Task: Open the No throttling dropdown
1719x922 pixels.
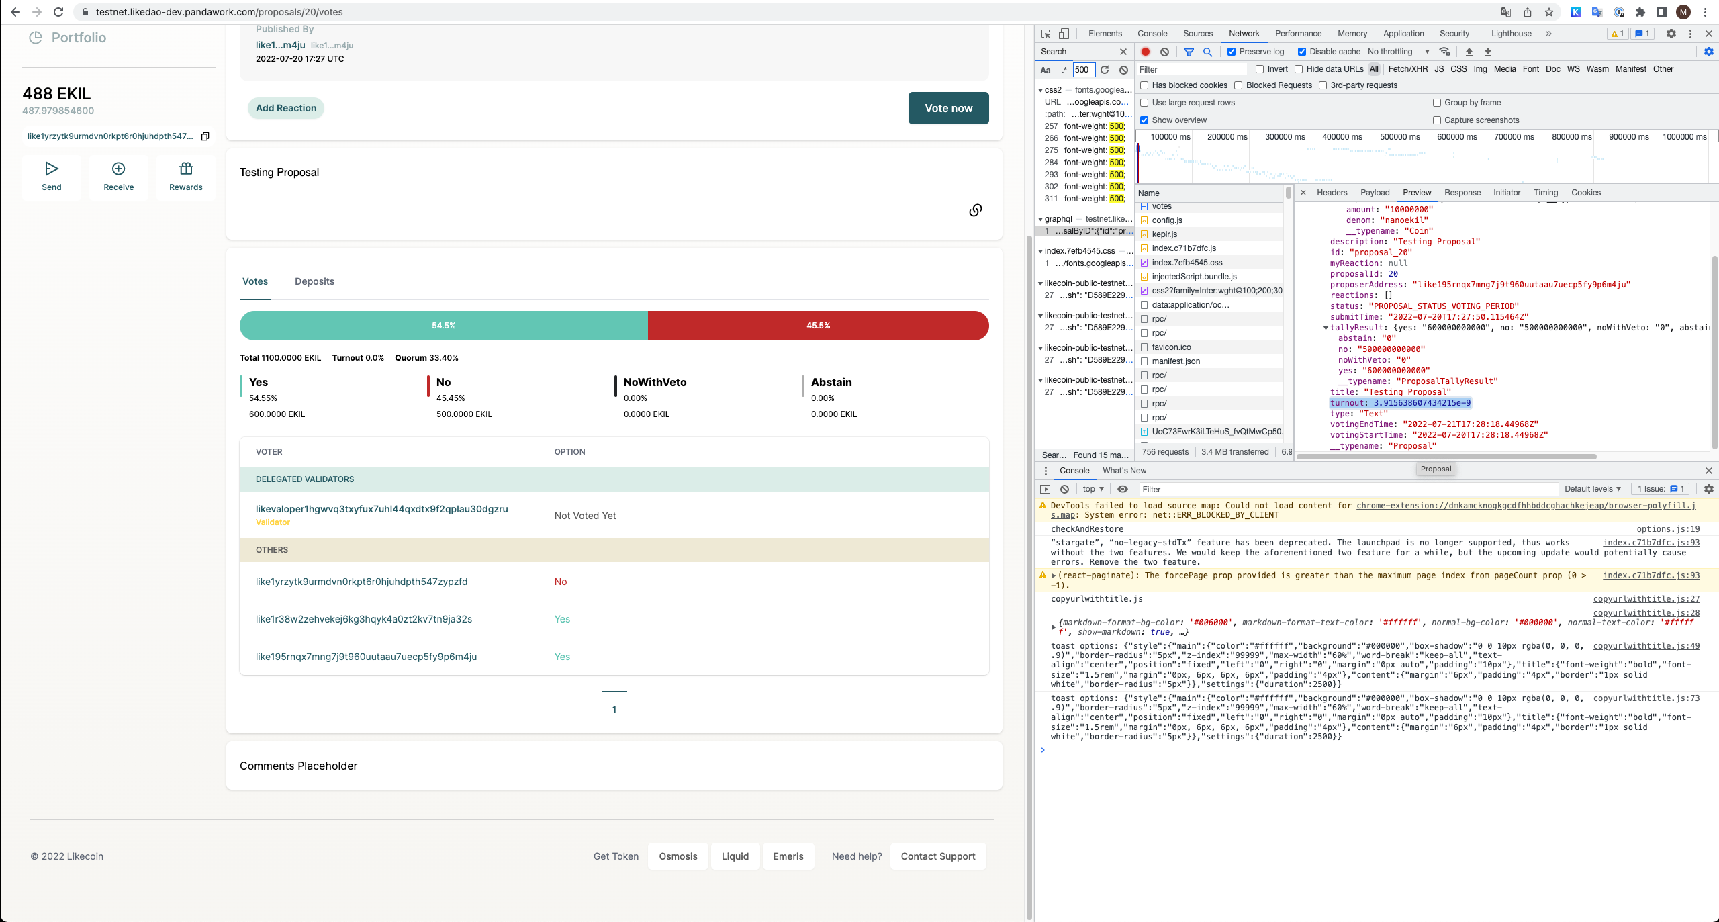Action: point(1399,52)
